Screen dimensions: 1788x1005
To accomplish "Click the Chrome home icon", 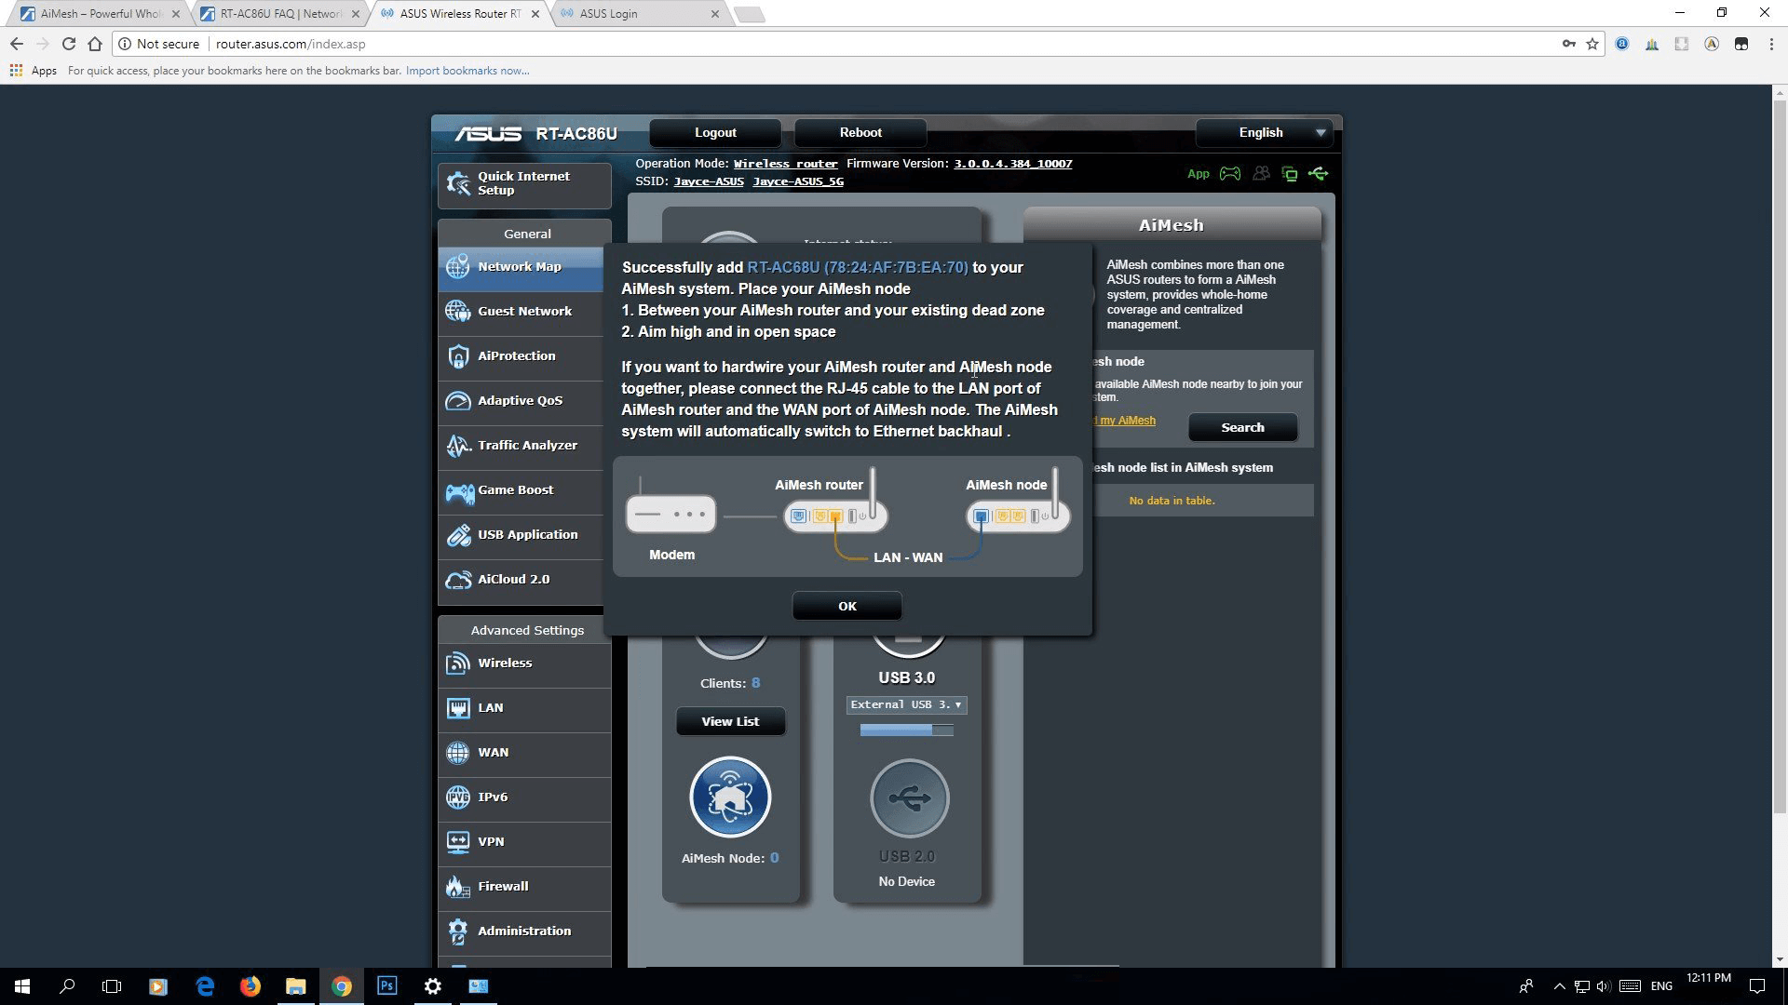I will (95, 44).
